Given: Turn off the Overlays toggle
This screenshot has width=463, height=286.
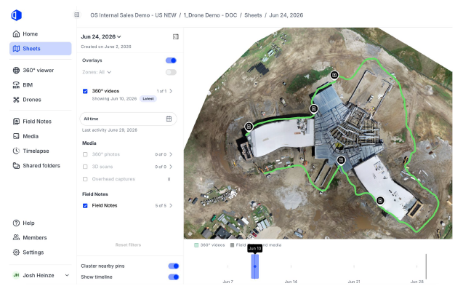Looking at the screenshot, I should point(171,60).
